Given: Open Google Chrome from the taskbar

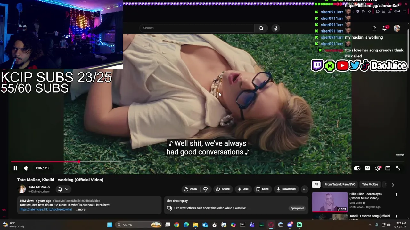Looking at the screenshot, I should point(177,225).
